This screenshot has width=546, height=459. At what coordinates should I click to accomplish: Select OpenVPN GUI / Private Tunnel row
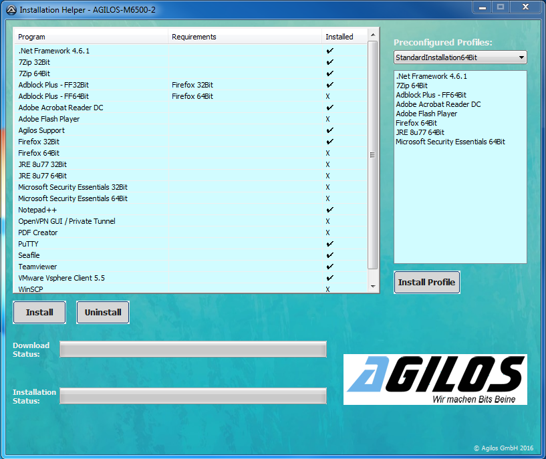coord(190,221)
